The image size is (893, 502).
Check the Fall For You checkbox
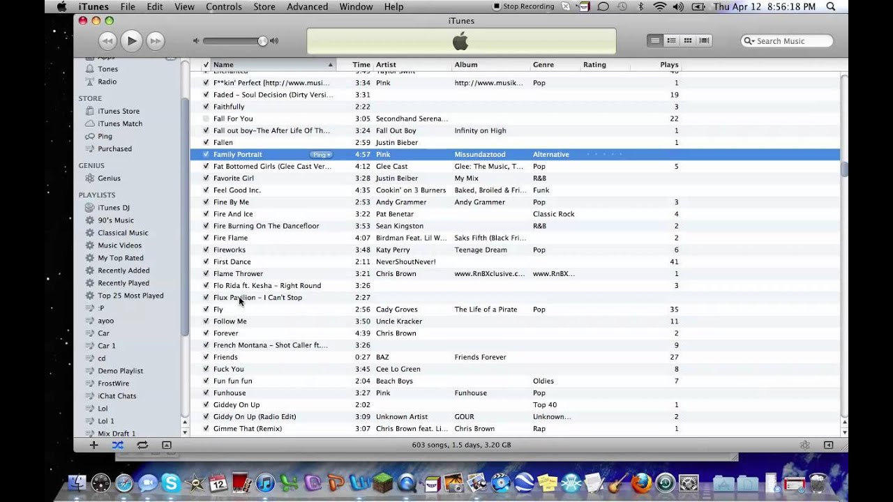click(x=206, y=119)
